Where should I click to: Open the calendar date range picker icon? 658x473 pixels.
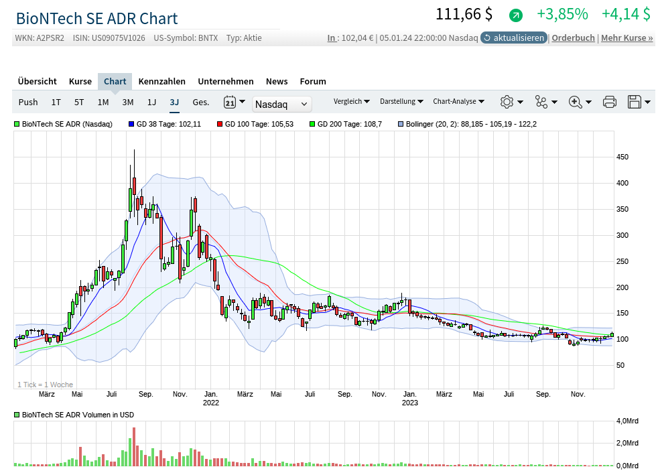pyautogui.click(x=230, y=102)
